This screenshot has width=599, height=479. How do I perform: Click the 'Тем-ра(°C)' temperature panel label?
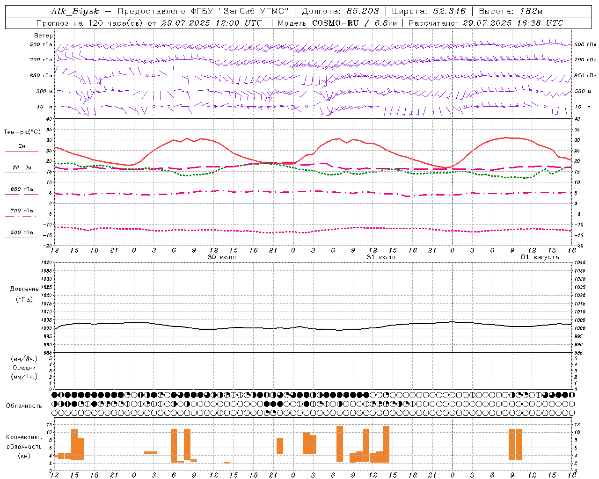click(22, 132)
